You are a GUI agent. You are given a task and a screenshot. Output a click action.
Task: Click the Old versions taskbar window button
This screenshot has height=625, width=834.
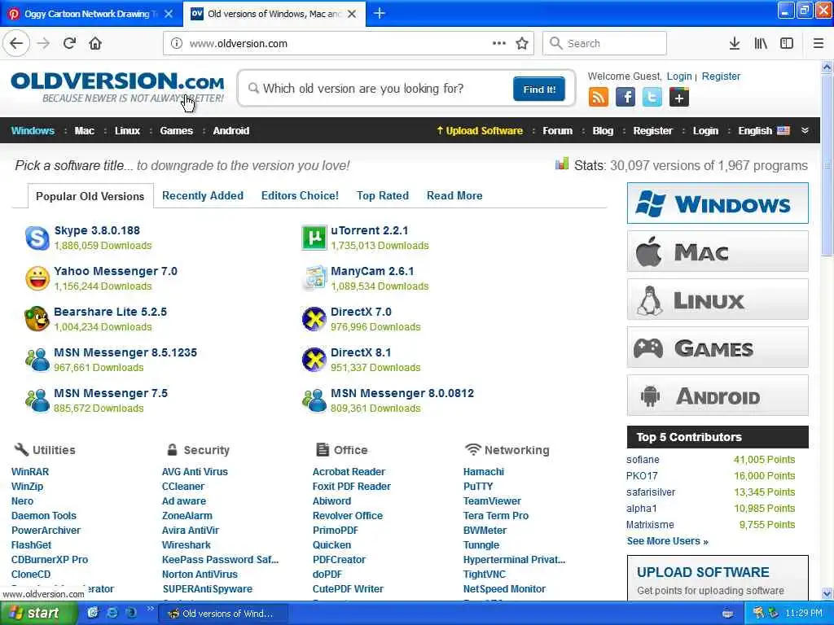225,614
